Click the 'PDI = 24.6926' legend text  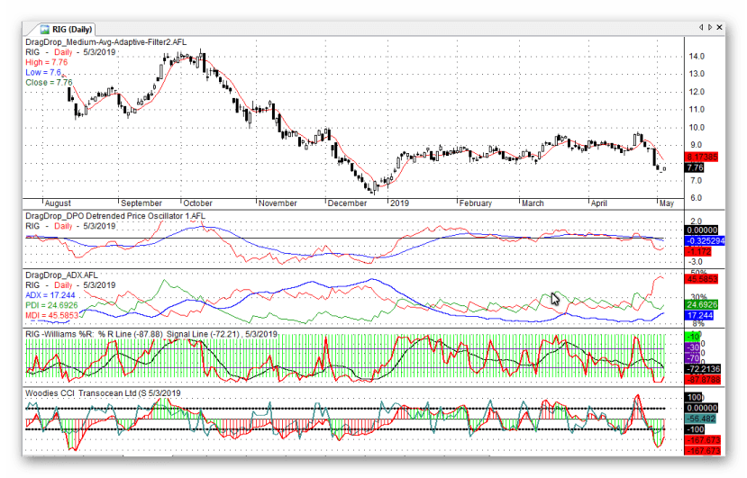(51, 305)
